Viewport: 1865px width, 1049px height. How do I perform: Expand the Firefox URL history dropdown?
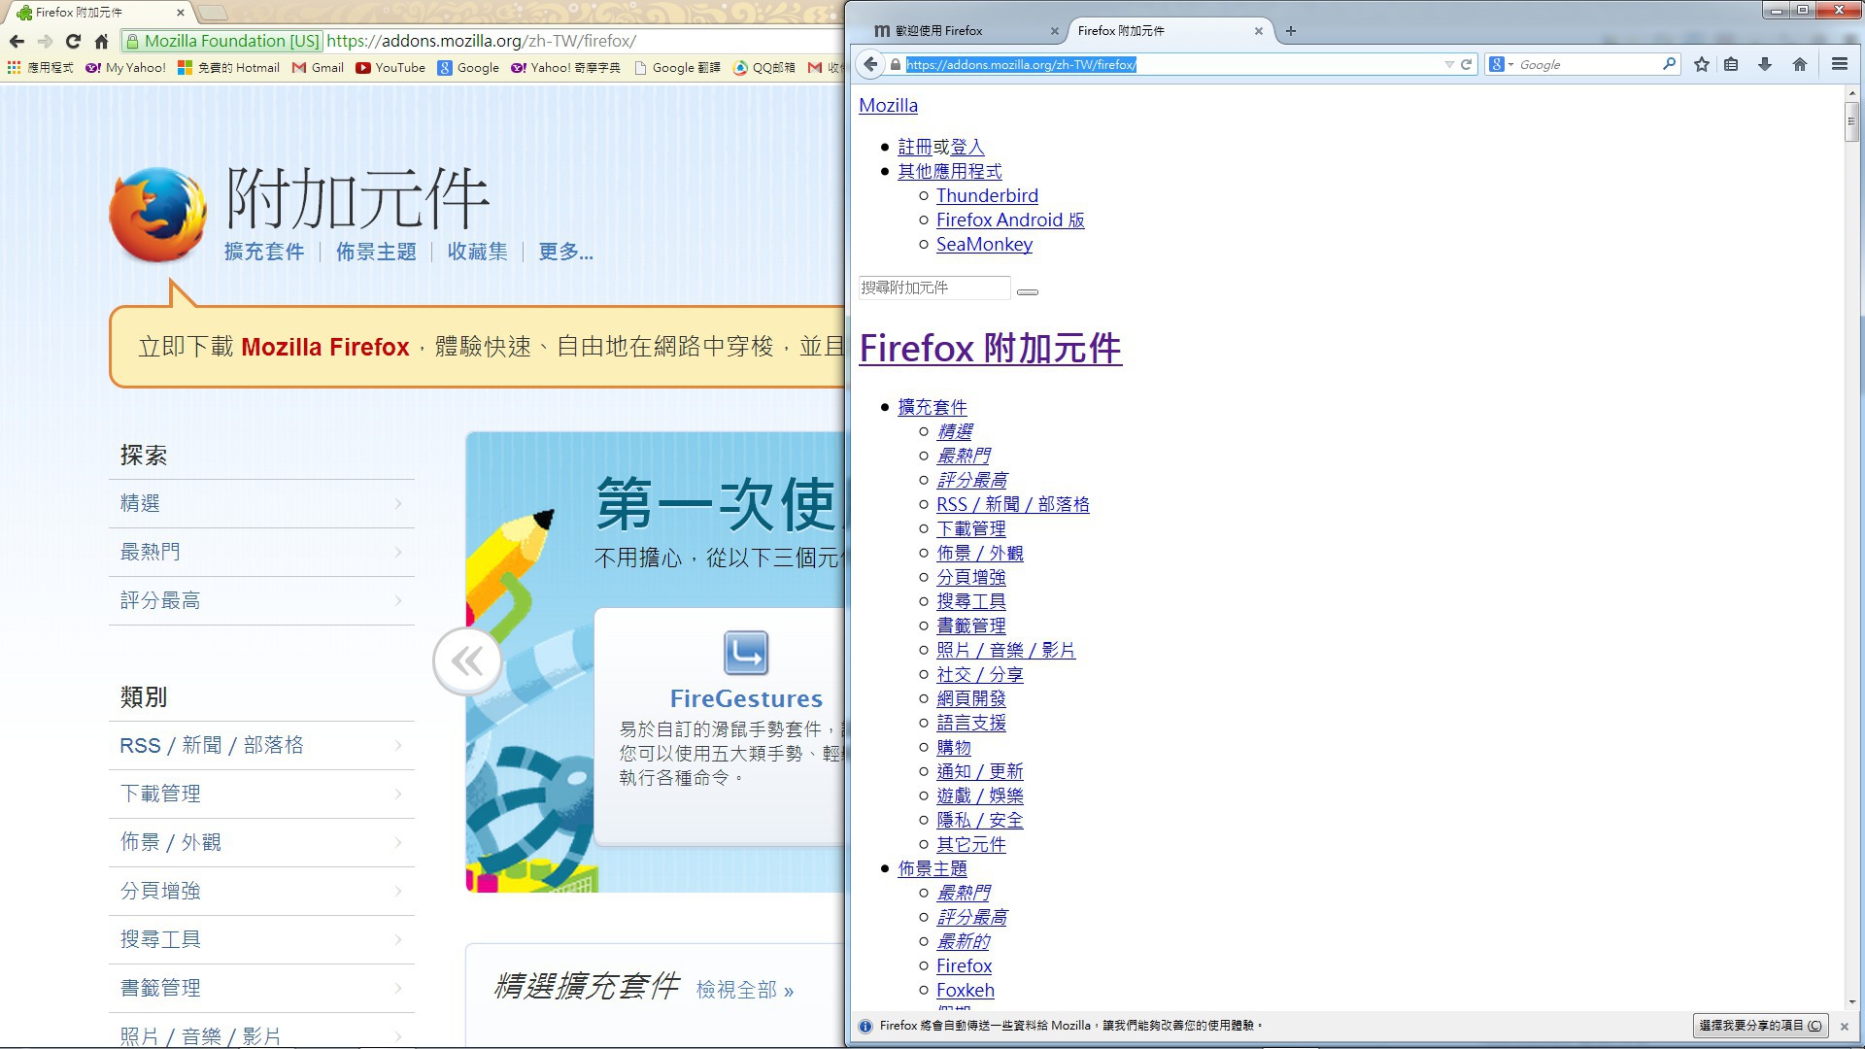(x=1449, y=64)
